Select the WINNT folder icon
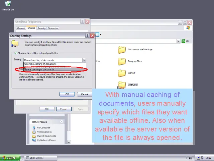 [x=122, y=73]
